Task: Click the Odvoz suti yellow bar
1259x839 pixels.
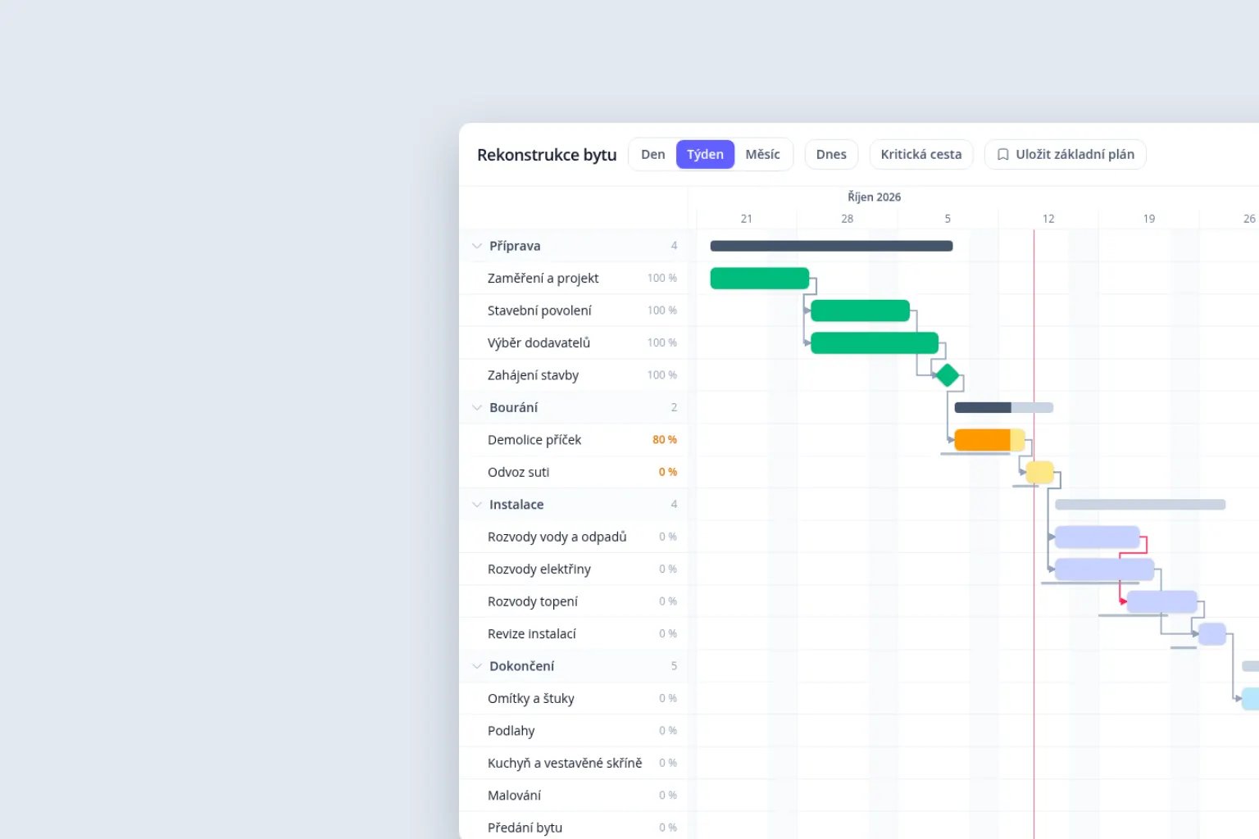Action: pyautogui.click(x=1040, y=473)
